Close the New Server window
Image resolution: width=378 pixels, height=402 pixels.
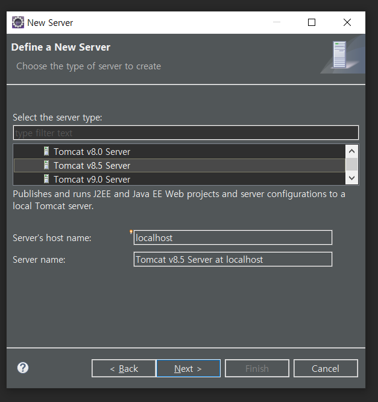(347, 22)
